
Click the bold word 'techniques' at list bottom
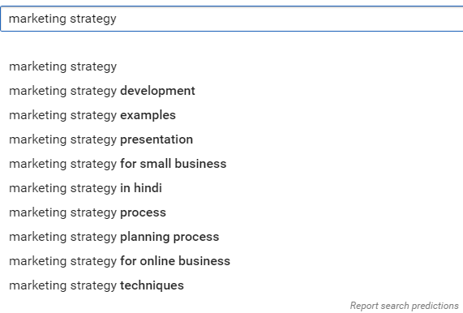[152, 285]
